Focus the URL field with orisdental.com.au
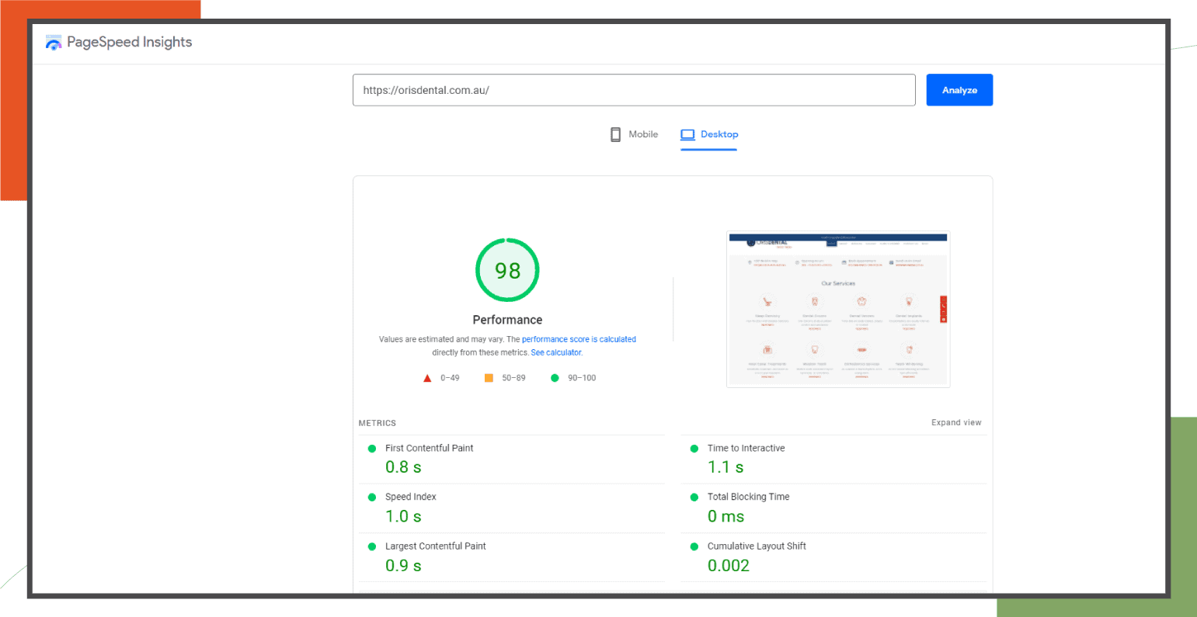Image resolution: width=1197 pixels, height=617 pixels. pyautogui.click(x=634, y=90)
